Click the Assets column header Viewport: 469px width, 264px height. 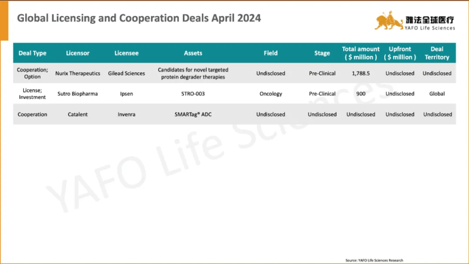pyautogui.click(x=193, y=53)
